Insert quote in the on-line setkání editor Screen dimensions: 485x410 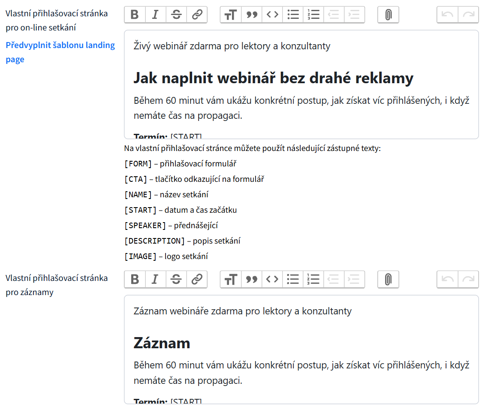(x=251, y=15)
